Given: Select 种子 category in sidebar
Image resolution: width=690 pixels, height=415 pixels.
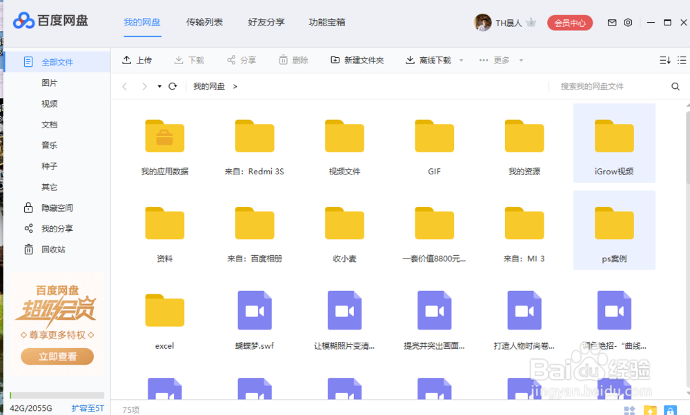Looking at the screenshot, I should 49,166.
